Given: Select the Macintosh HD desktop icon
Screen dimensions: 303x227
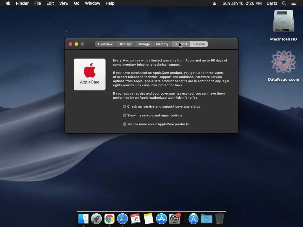Looking at the screenshot, I should (283, 25).
